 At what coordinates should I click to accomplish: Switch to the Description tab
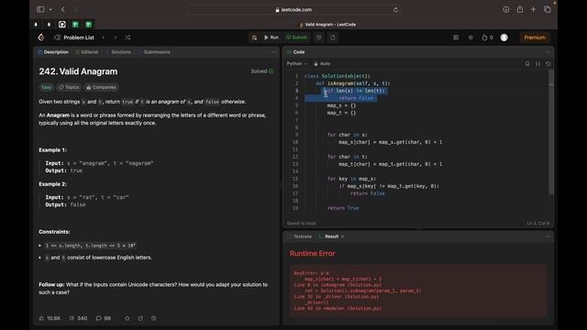(53, 52)
